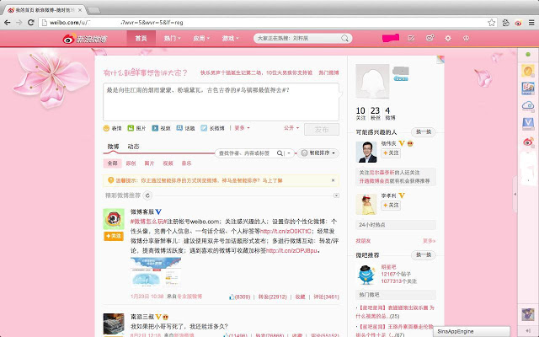
Task: Collapse the right sidebar panel handle
Action: (x=515, y=194)
